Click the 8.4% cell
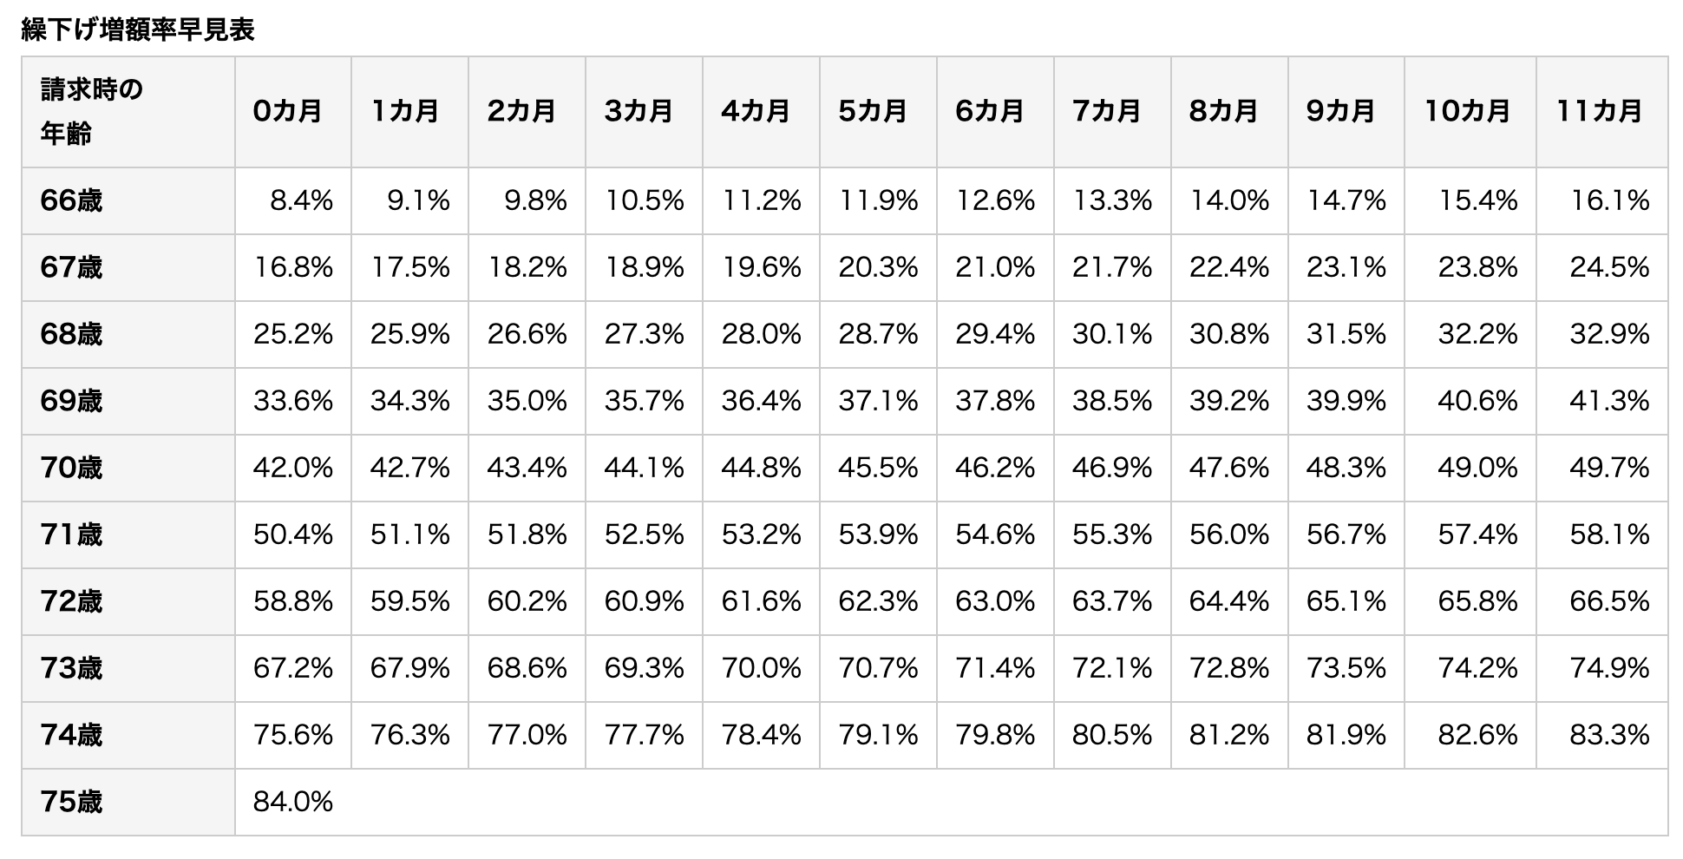 pos(301,200)
